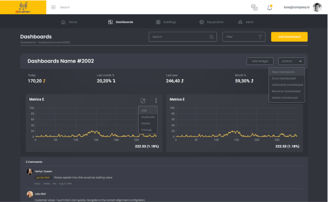Click the Home house icon
This screenshot has height=202, width=328.
click(x=63, y=22)
